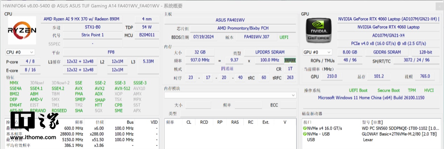Click the NVIDIA GeForce logo
The image size is (444, 149).
[x=318, y=30]
